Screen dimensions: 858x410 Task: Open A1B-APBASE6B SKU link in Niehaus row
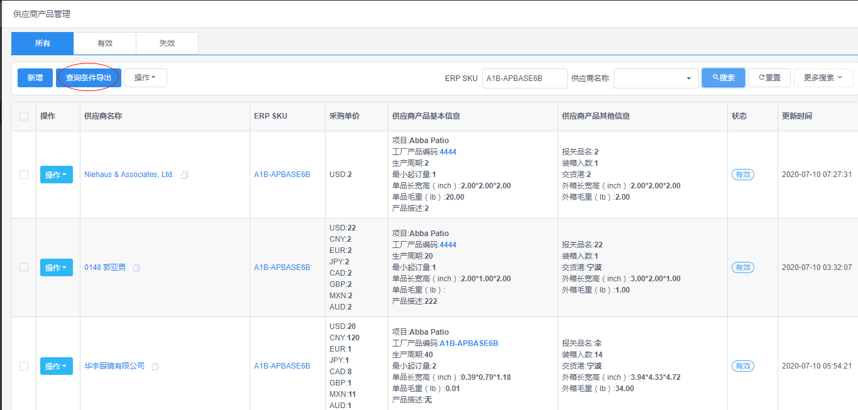tap(282, 175)
